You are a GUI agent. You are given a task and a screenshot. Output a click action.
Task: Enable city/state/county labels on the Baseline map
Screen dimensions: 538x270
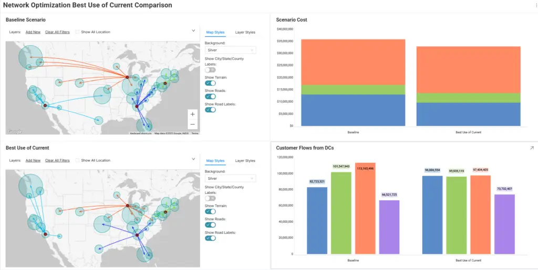point(210,70)
